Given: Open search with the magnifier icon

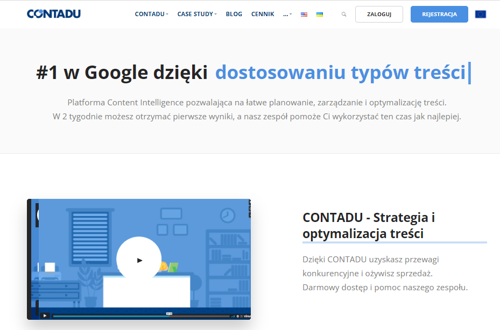Looking at the screenshot, I should pos(344,14).
